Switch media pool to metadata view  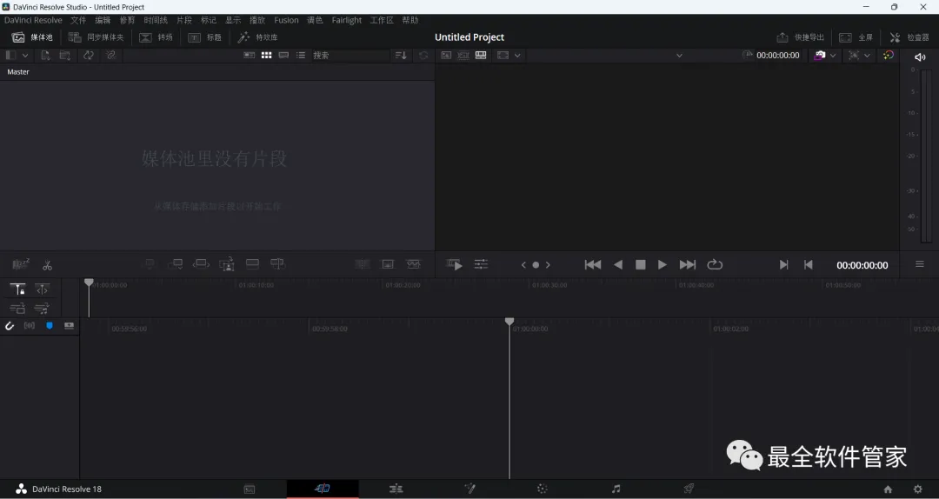coord(250,55)
